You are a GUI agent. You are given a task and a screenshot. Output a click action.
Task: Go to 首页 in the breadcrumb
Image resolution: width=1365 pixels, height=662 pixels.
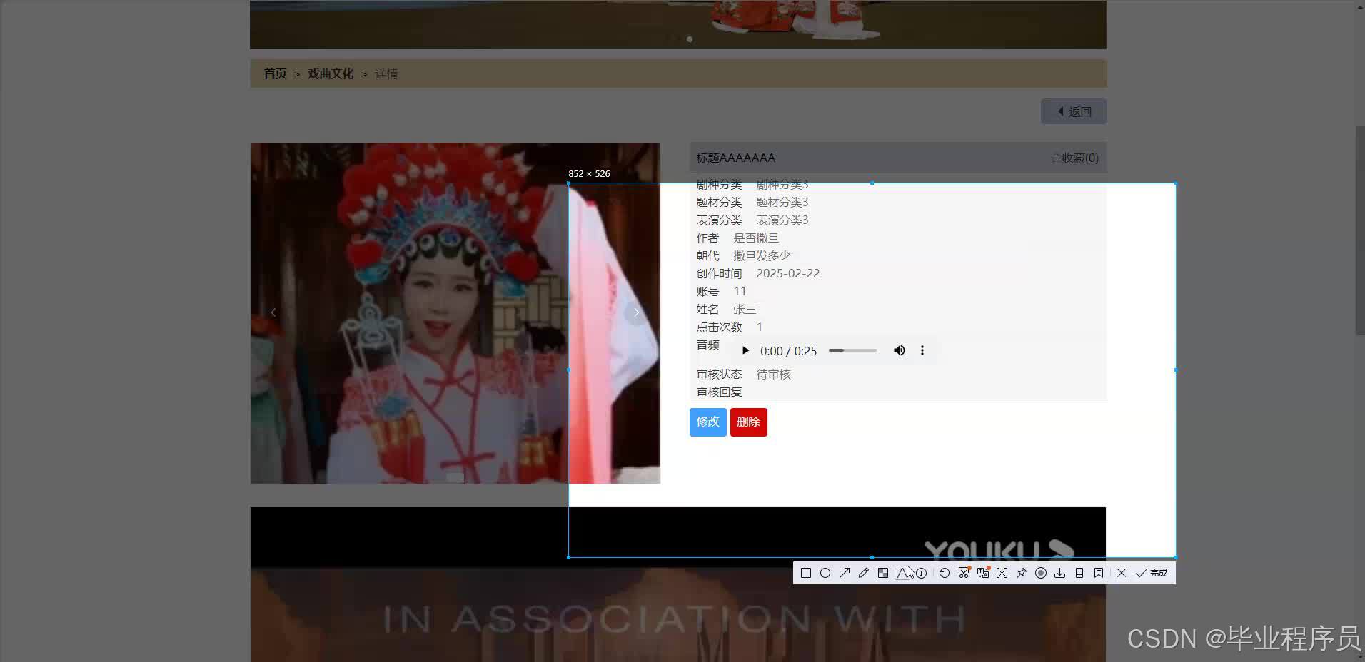coord(275,73)
